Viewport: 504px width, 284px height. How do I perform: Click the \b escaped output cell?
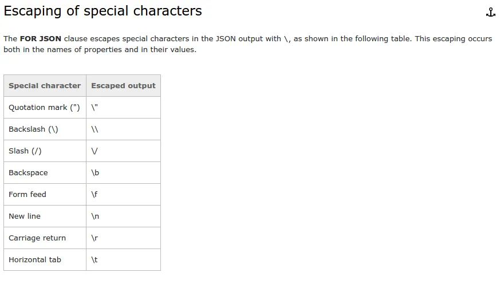(123, 173)
